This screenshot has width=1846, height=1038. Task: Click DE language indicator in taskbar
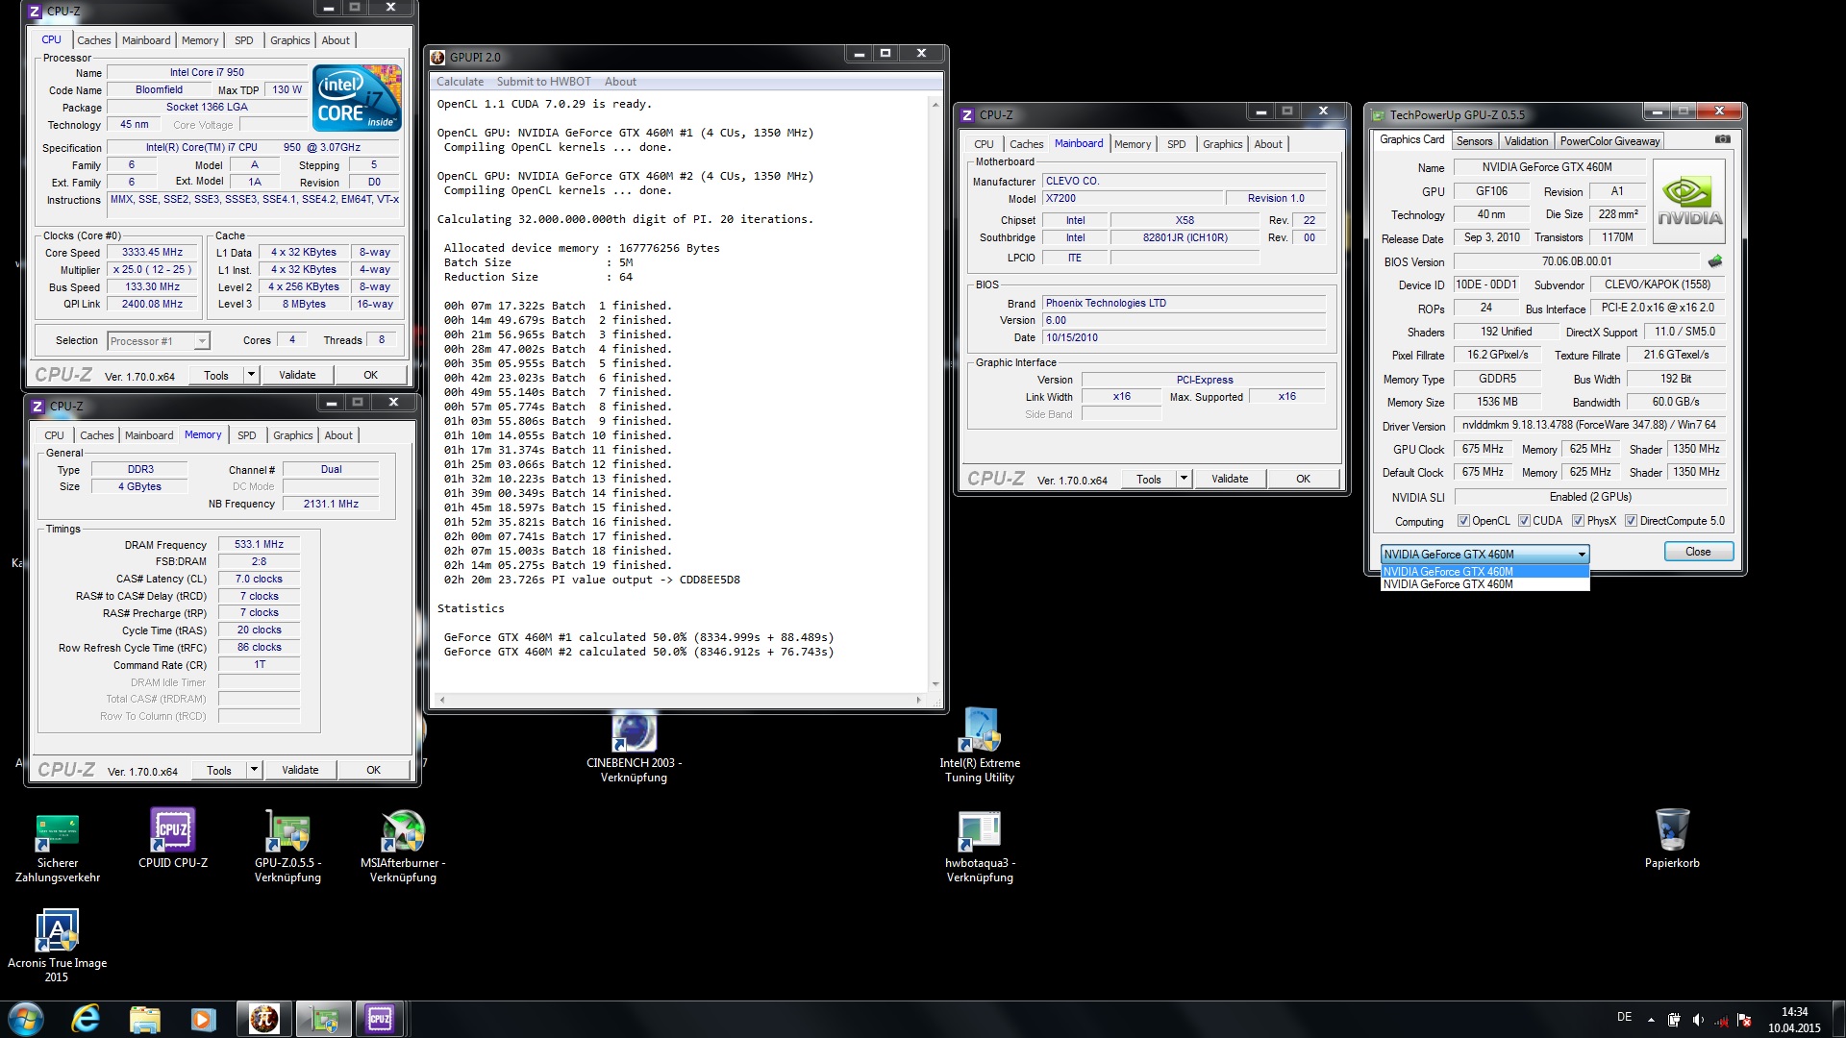pos(1624,1017)
